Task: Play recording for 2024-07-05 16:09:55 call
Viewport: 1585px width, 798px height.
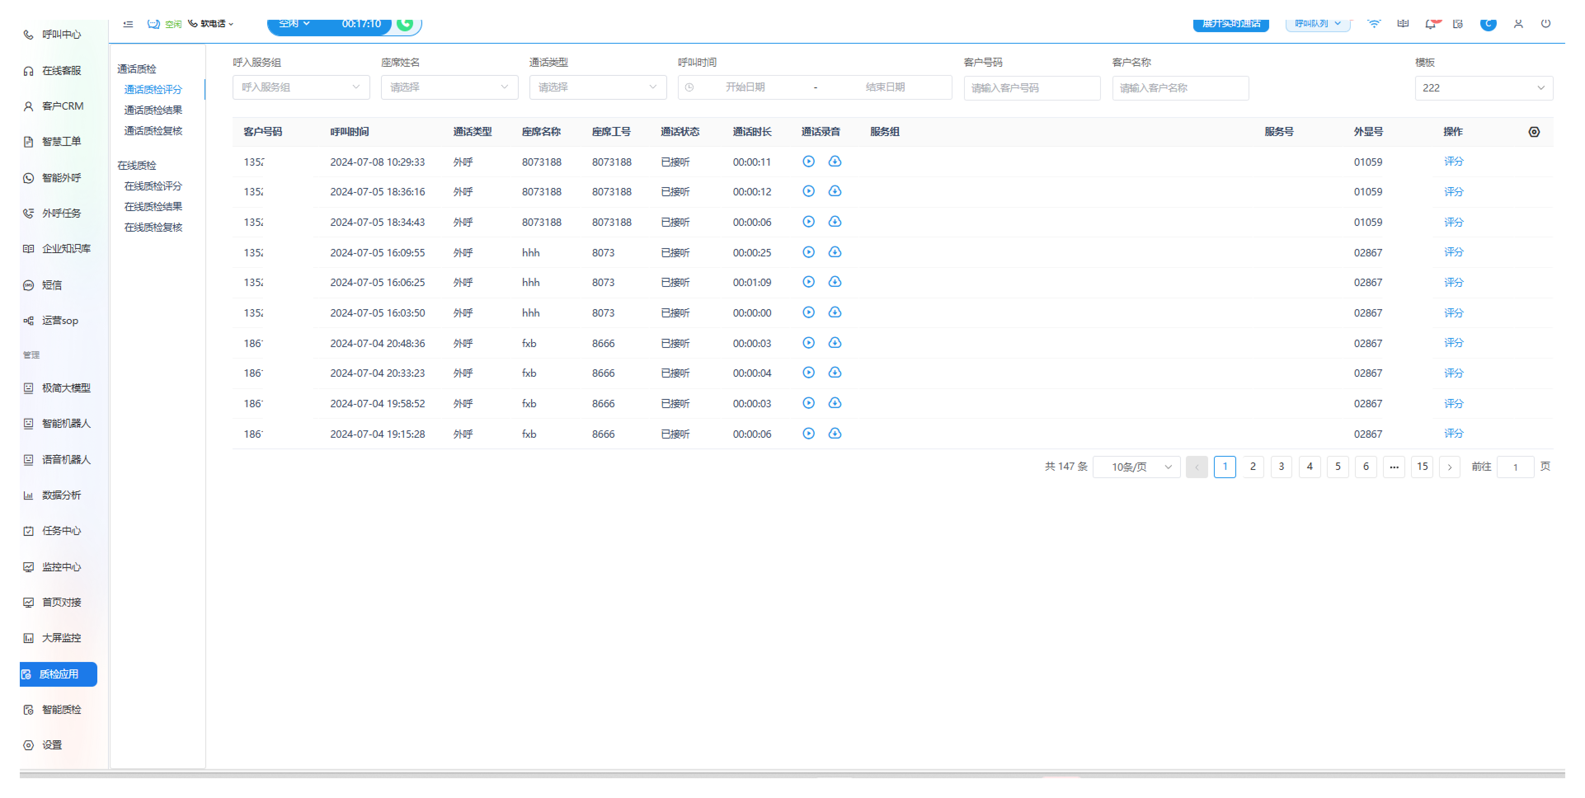Action: point(809,252)
